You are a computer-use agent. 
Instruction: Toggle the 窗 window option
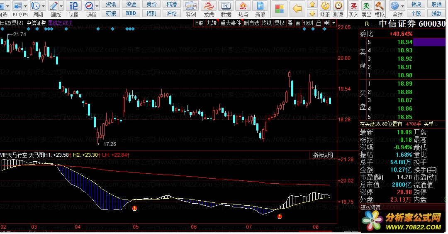[x=298, y=23]
